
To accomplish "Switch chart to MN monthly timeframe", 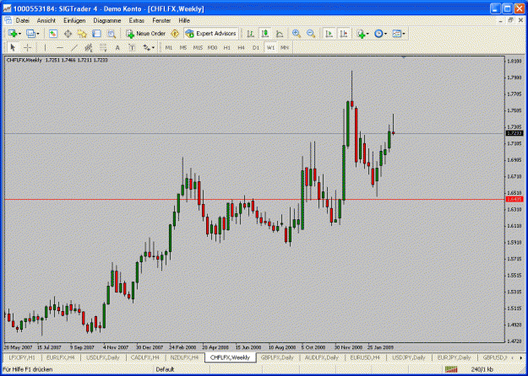I will (x=285, y=48).
